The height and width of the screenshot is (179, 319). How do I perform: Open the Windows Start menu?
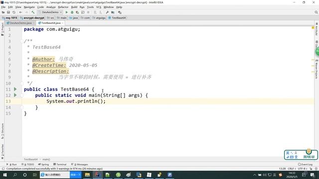[x=4, y=175]
